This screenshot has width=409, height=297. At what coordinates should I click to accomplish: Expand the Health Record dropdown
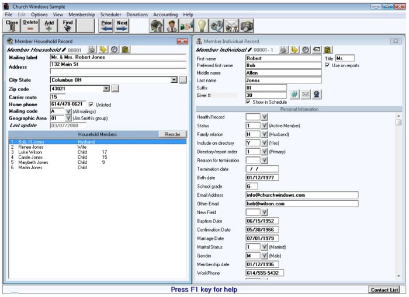coord(265,117)
